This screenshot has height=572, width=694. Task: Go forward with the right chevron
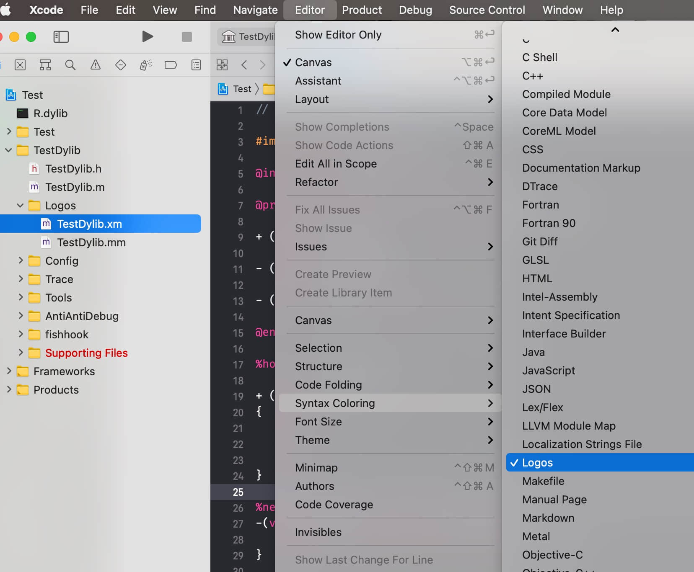pos(262,65)
